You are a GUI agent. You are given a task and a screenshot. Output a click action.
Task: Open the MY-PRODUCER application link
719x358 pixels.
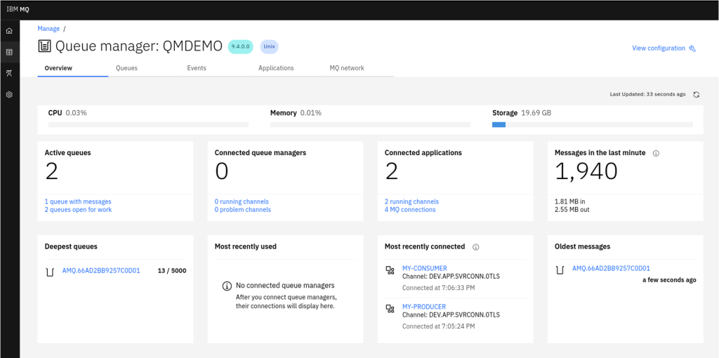(x=423, y=307)
